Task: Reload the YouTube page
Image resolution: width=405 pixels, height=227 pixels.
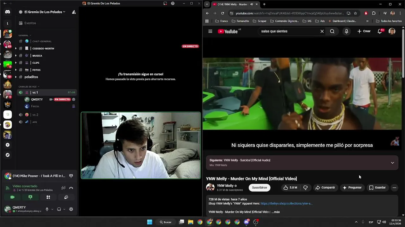Action: tap(222, 13)
